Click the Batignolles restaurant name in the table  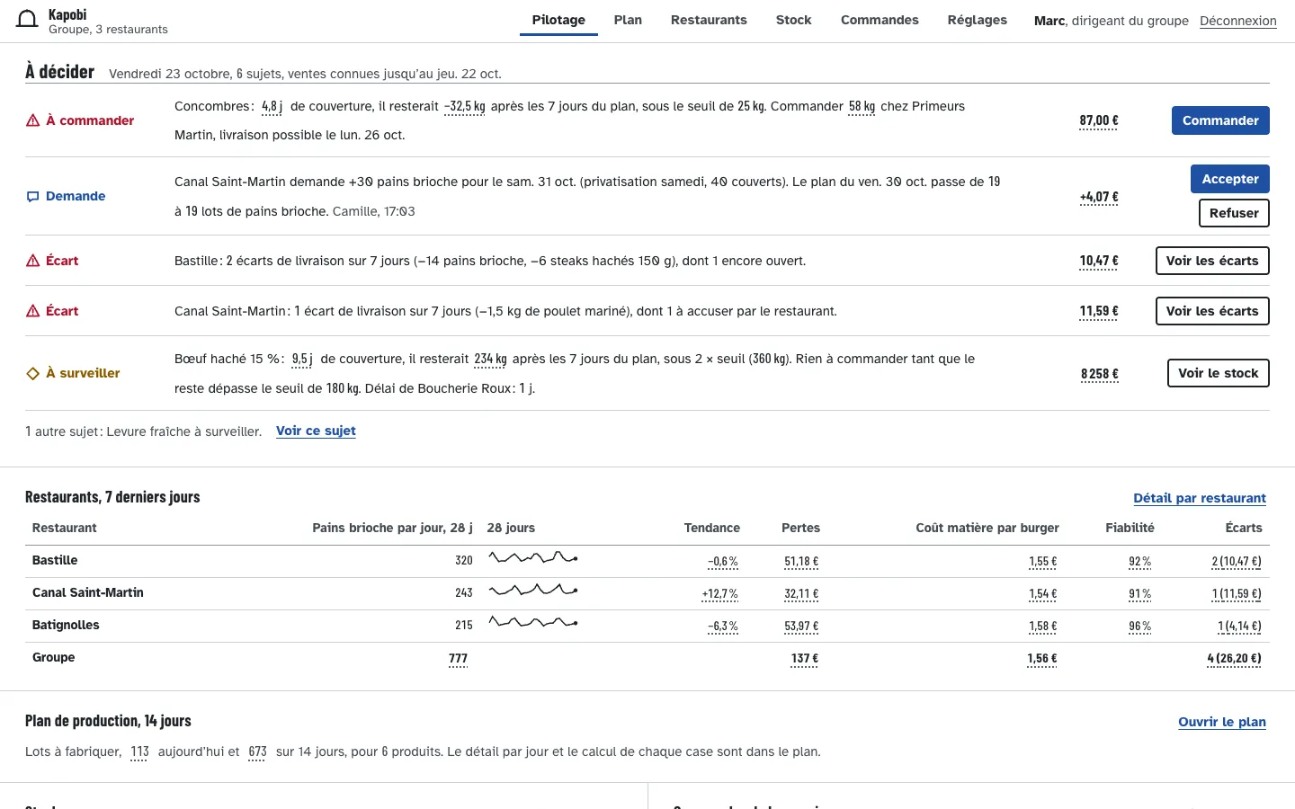pyautogui.click(x=66, y=625)
